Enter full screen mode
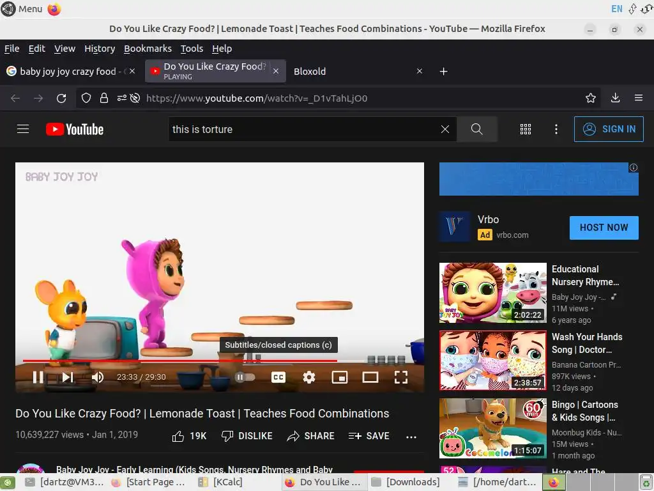Screen dimensions: 654x491 (x=401, y=377)
